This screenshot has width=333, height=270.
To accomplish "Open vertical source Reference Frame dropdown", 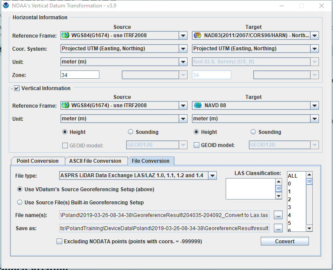I will point(183,105).
